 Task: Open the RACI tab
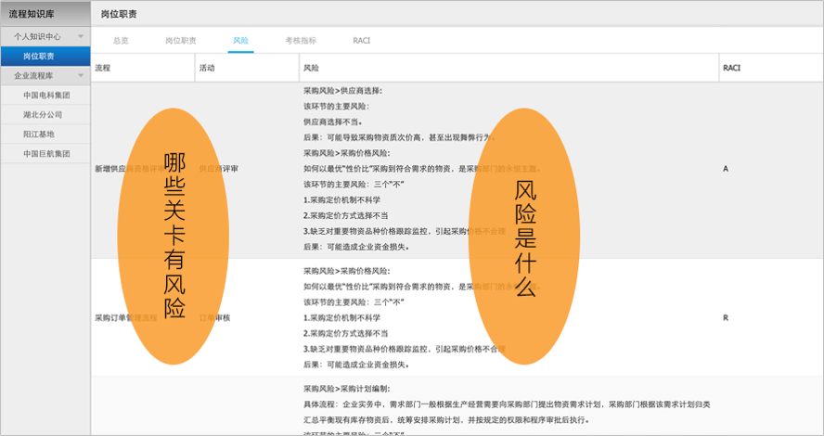coord(361,41)
